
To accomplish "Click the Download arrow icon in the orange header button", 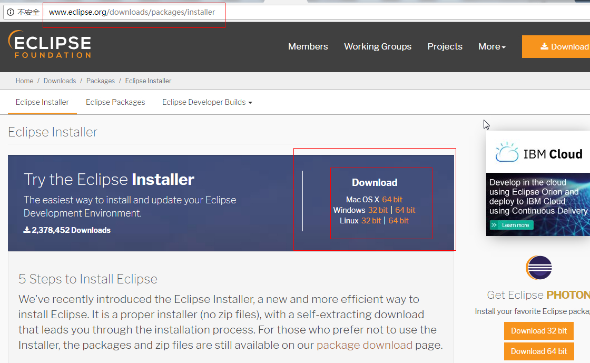I will point(544,46).
